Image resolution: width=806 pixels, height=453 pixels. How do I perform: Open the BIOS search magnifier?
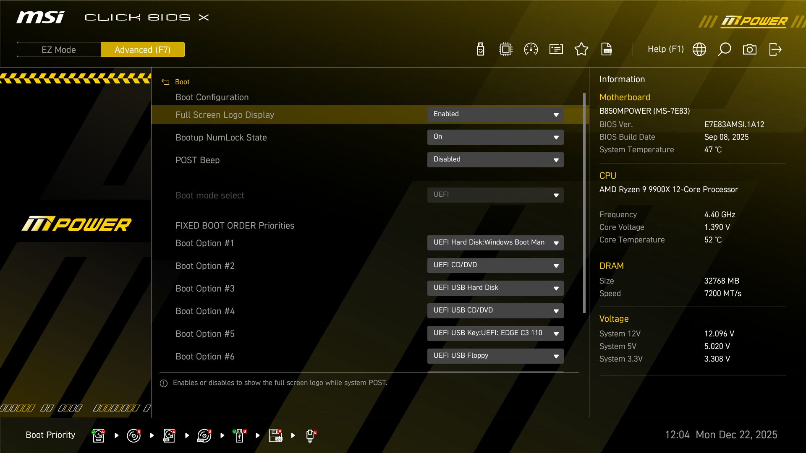[x=725, y=49]
